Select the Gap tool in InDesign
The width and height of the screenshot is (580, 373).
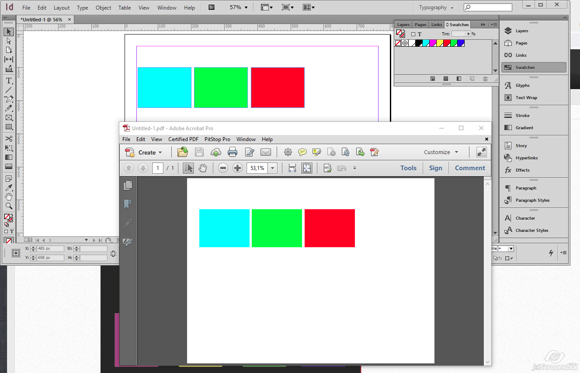pyautogui.click(x=9, y=59)
